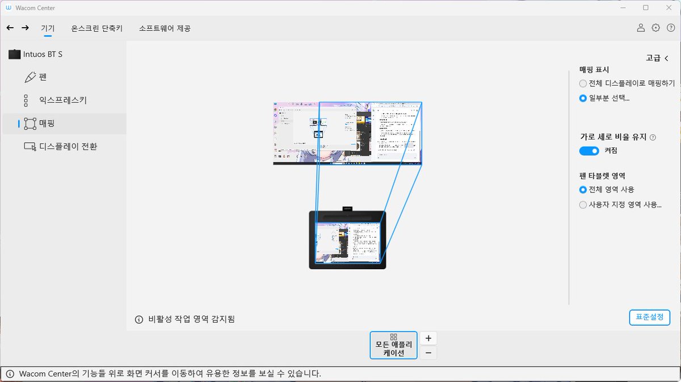Click the back navigation arrow
681x382 pixels.
coord(10,27)
